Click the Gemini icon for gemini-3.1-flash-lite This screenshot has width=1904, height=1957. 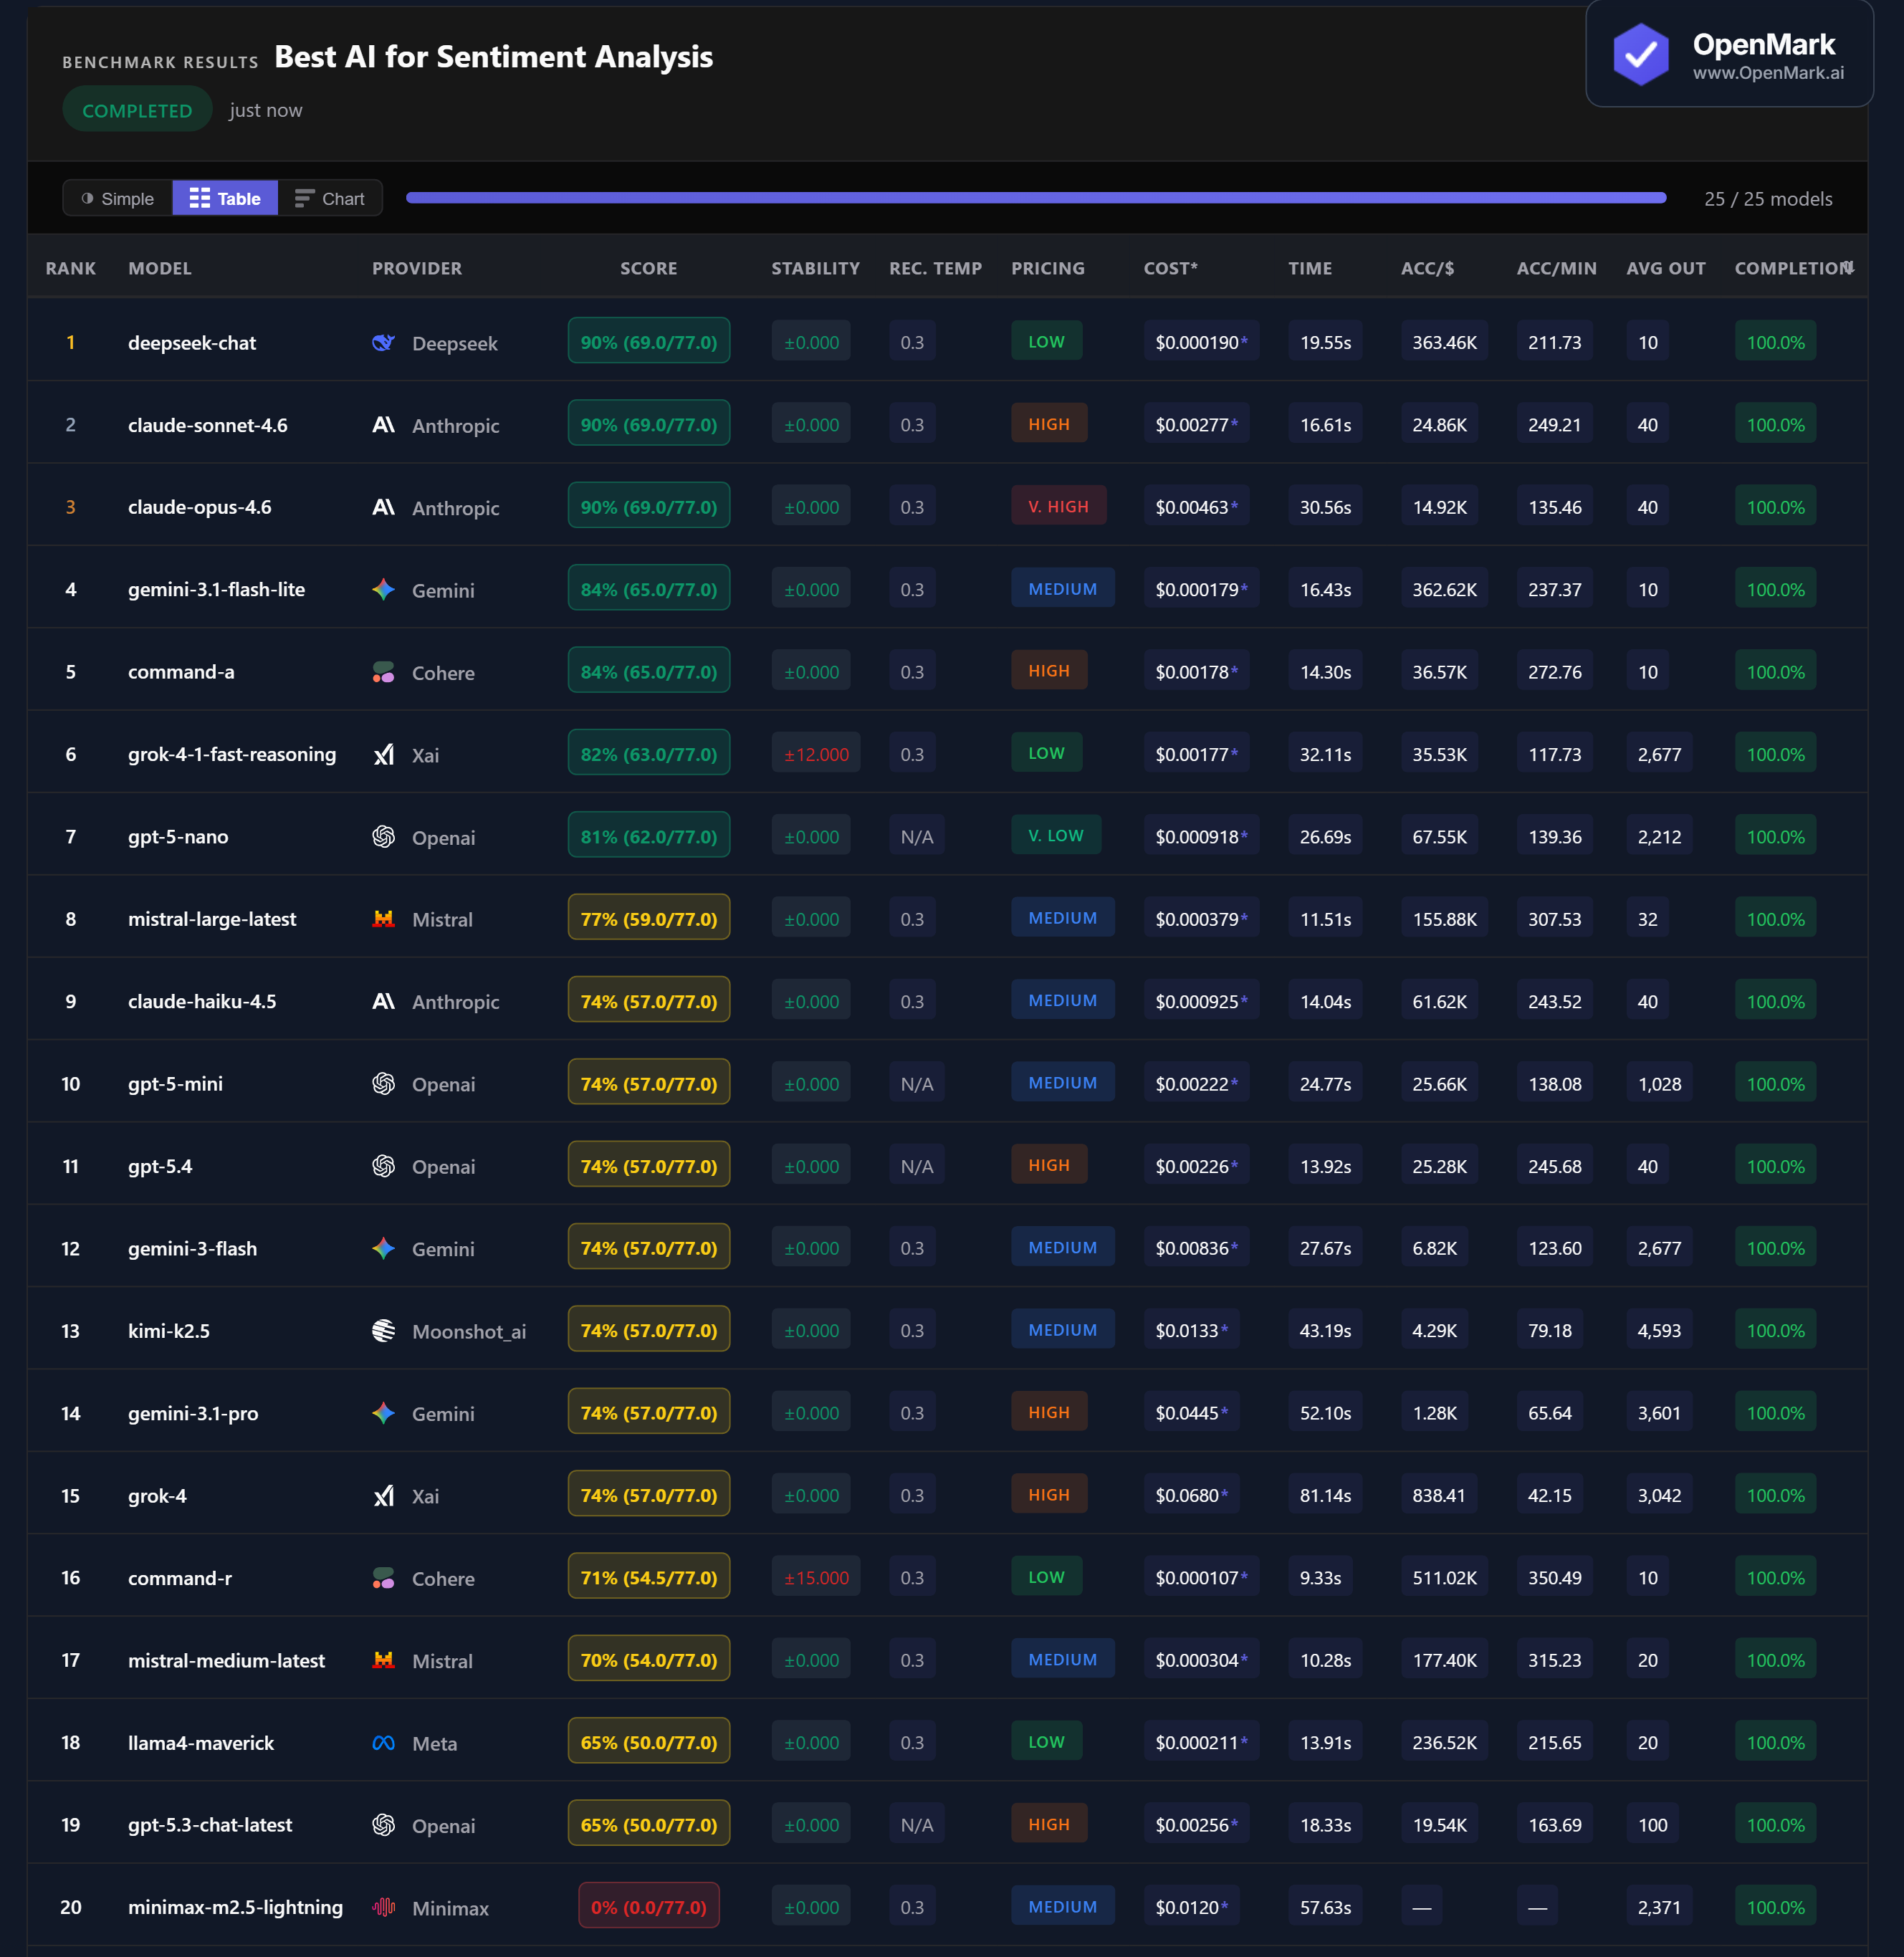click(383, 589)
